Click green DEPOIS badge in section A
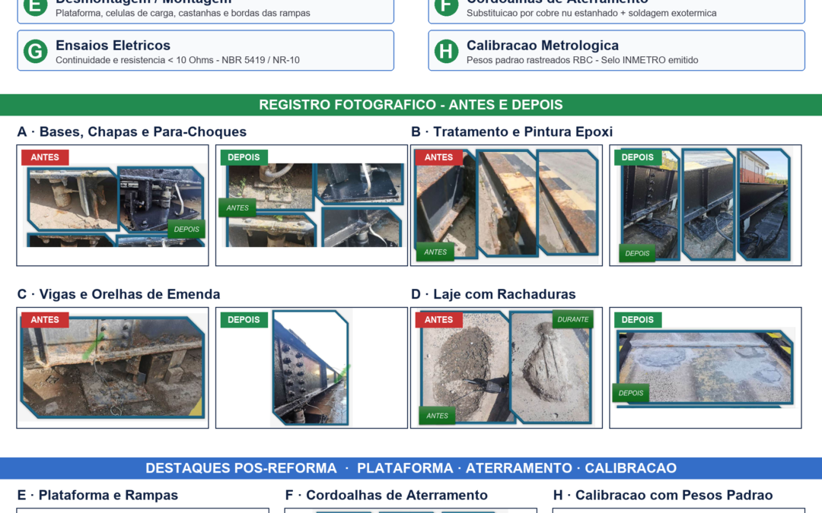Screen dimensions: 822x513 coord(244,157)
